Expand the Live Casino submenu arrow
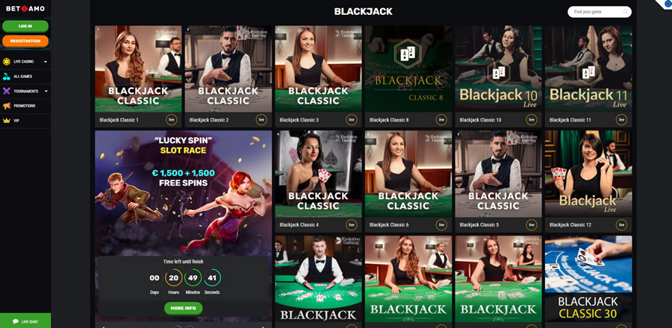 pos(46,62)
